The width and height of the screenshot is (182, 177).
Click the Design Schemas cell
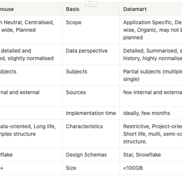[x=91, y=155]
